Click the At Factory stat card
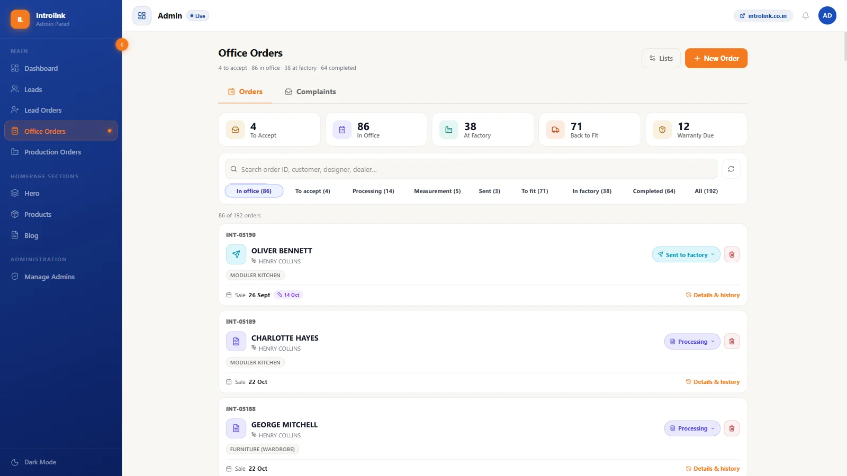847x476 pixels. click(483, 130)
